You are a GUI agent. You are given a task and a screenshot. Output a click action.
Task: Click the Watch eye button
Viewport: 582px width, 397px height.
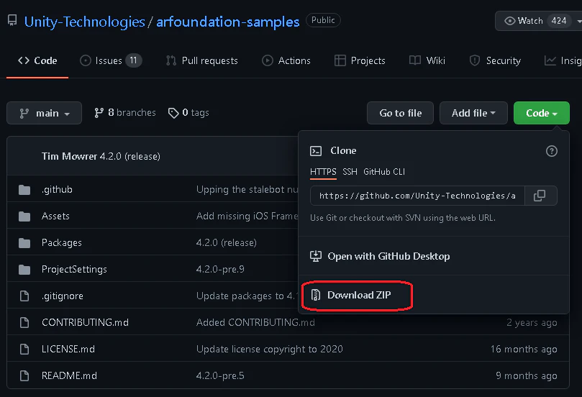pos(524,21)
